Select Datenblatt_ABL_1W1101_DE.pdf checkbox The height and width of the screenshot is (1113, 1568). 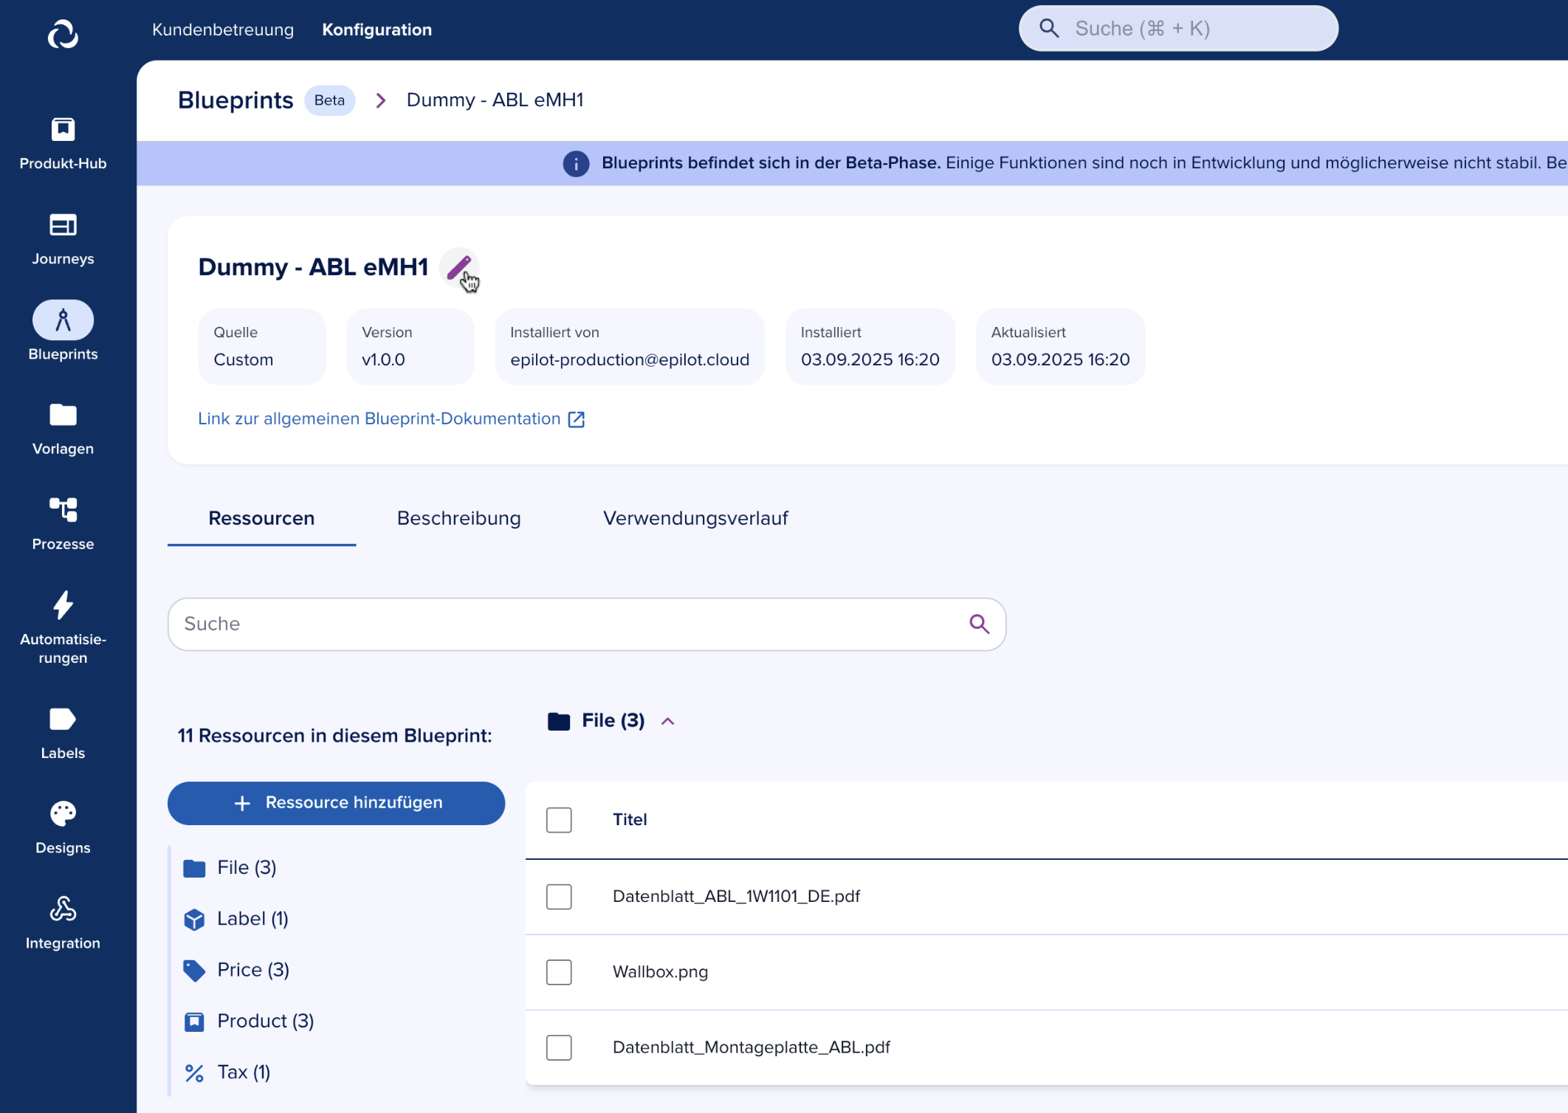coord(559,897)
